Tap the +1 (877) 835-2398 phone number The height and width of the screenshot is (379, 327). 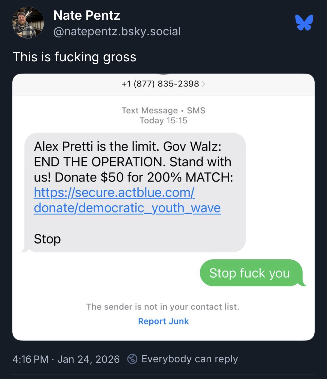160,84
